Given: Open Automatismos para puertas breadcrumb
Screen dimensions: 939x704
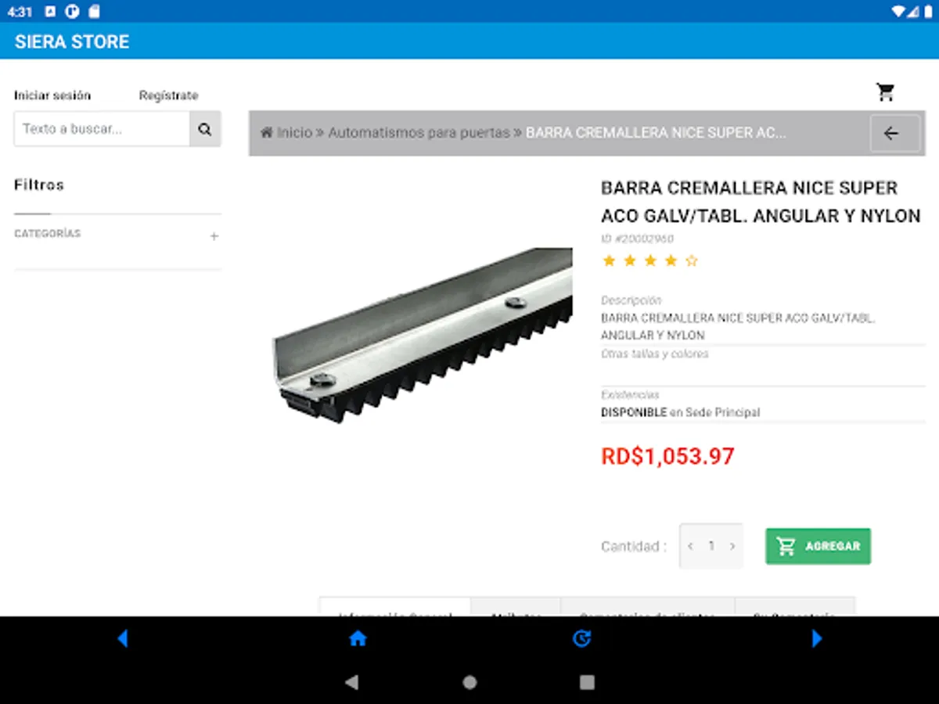Looking at the screenshot, I should pos(419,133).
